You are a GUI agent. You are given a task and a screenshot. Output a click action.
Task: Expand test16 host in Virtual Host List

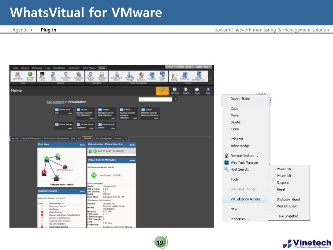click(90, 151)
